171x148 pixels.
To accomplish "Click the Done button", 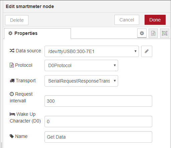I will pos(155,20).
